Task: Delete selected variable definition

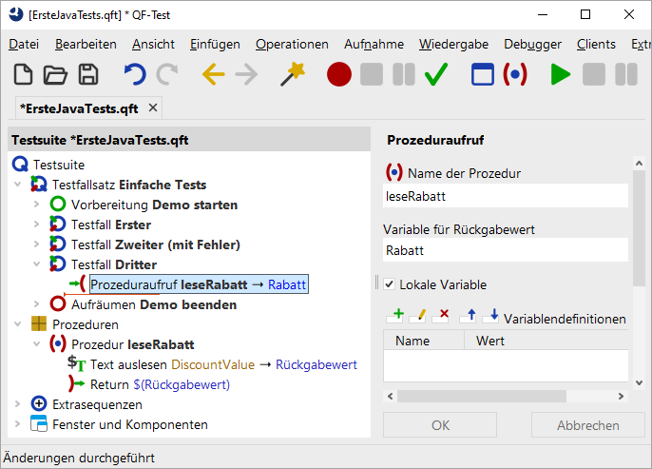Action: 441,316
